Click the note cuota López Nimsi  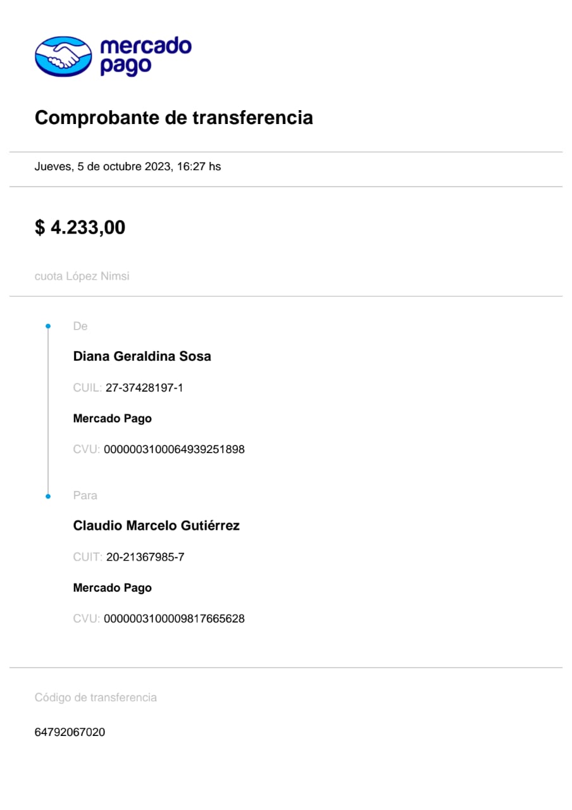(82, 276)
